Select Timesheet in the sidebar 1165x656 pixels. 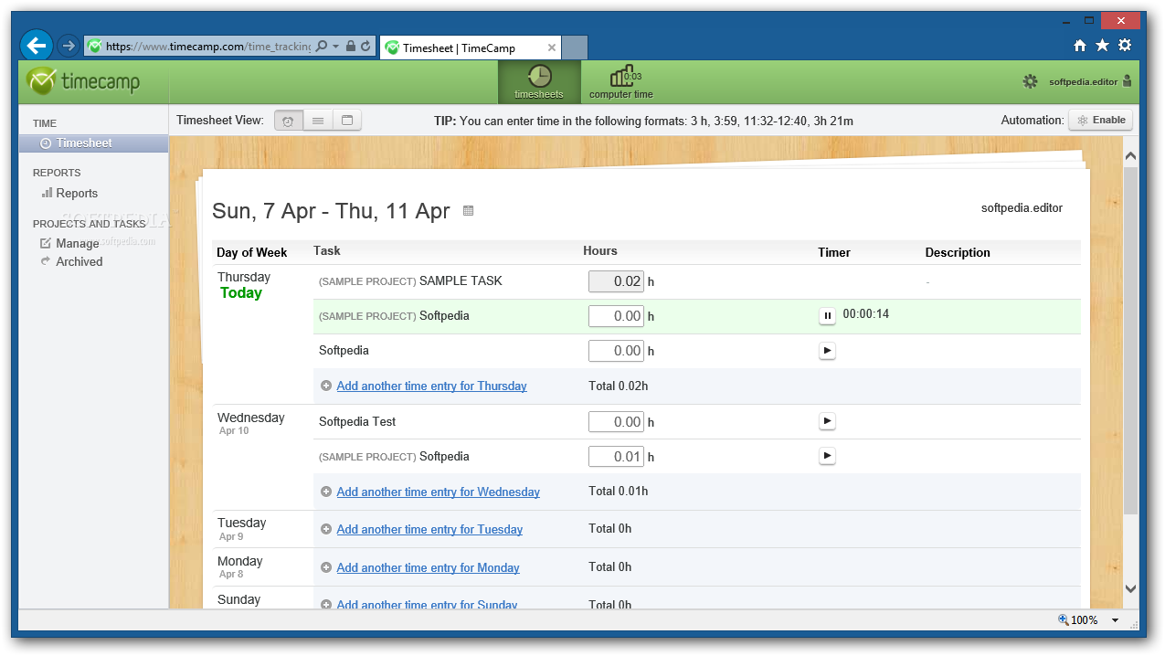click(x=93, y=143)
